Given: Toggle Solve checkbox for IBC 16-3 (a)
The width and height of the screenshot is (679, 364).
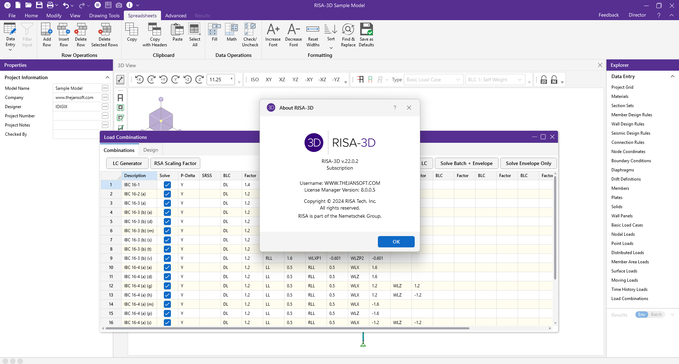Looking at the screenshot, I should tap(167, 203).
